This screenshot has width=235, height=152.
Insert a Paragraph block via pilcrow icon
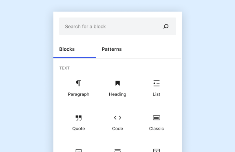(78, 83)
